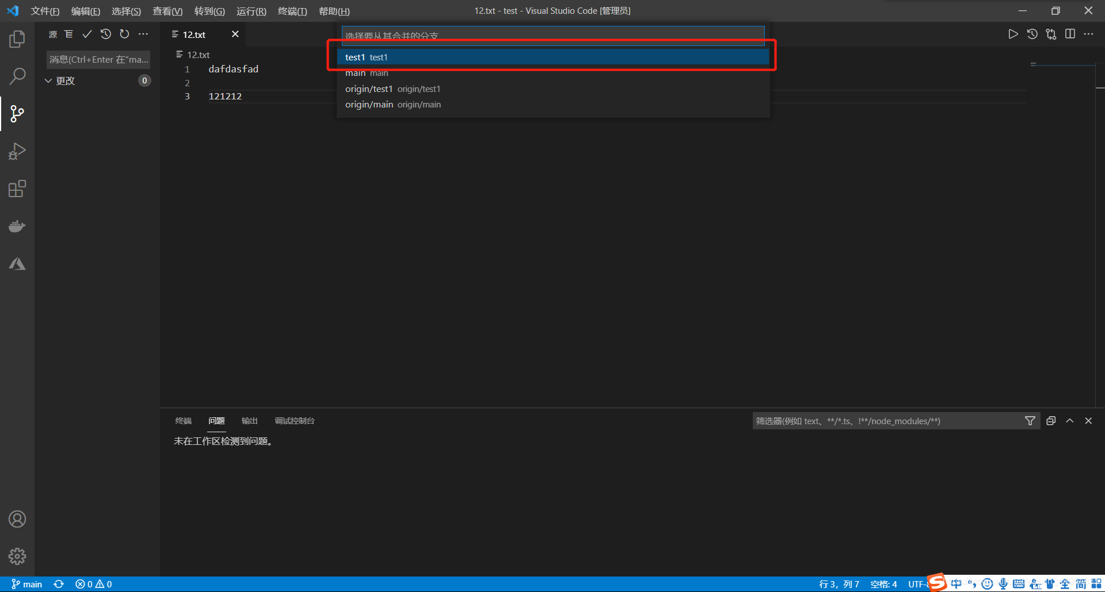
Task: Click the main branch indicator in status bar
Action: (26, 584)
